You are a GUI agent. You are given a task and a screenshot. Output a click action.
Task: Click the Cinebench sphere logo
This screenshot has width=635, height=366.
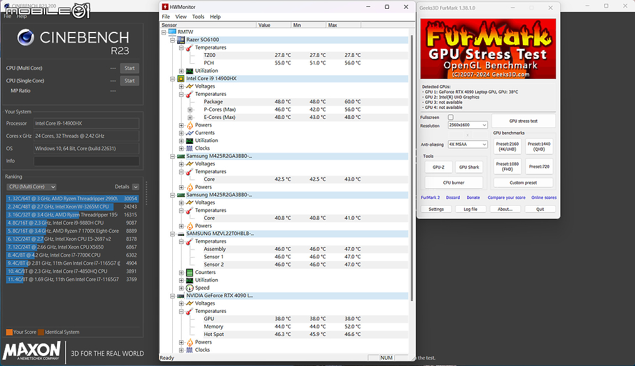coord(26,38)
